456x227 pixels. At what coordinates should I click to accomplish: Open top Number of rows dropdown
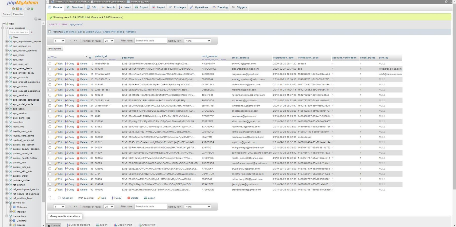pos(109,41)
